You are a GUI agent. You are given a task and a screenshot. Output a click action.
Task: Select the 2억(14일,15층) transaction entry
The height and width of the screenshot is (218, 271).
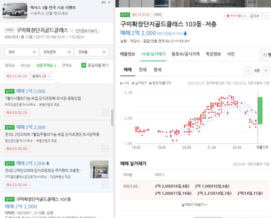click(250, 193)
